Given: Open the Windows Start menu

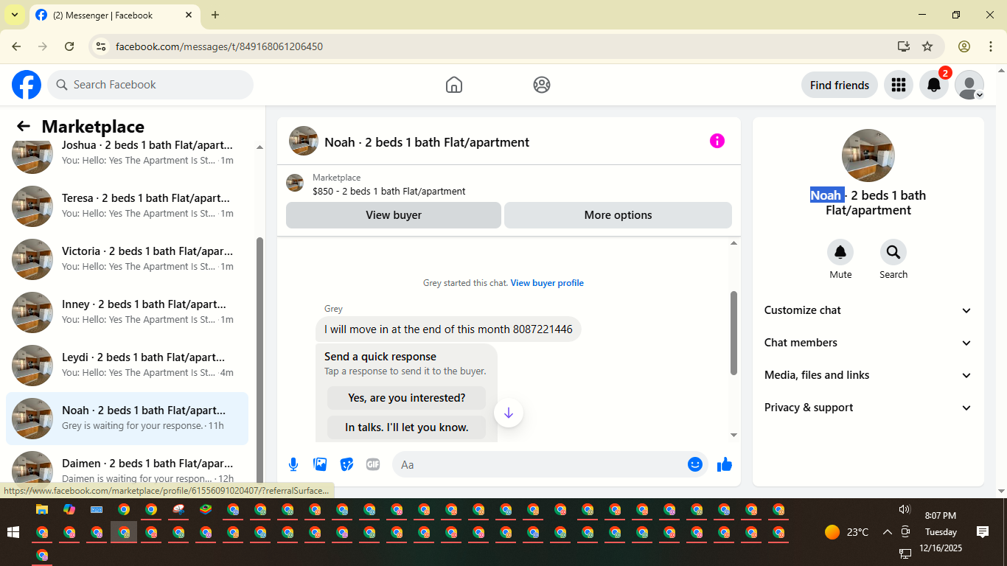Looking at the screenshot, I should [13, 532].
